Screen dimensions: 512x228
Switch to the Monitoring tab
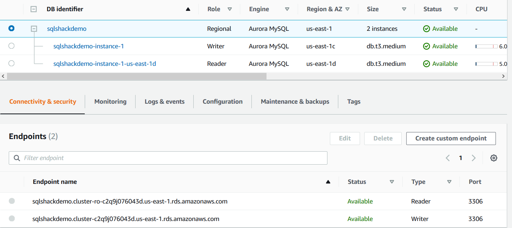110,102
